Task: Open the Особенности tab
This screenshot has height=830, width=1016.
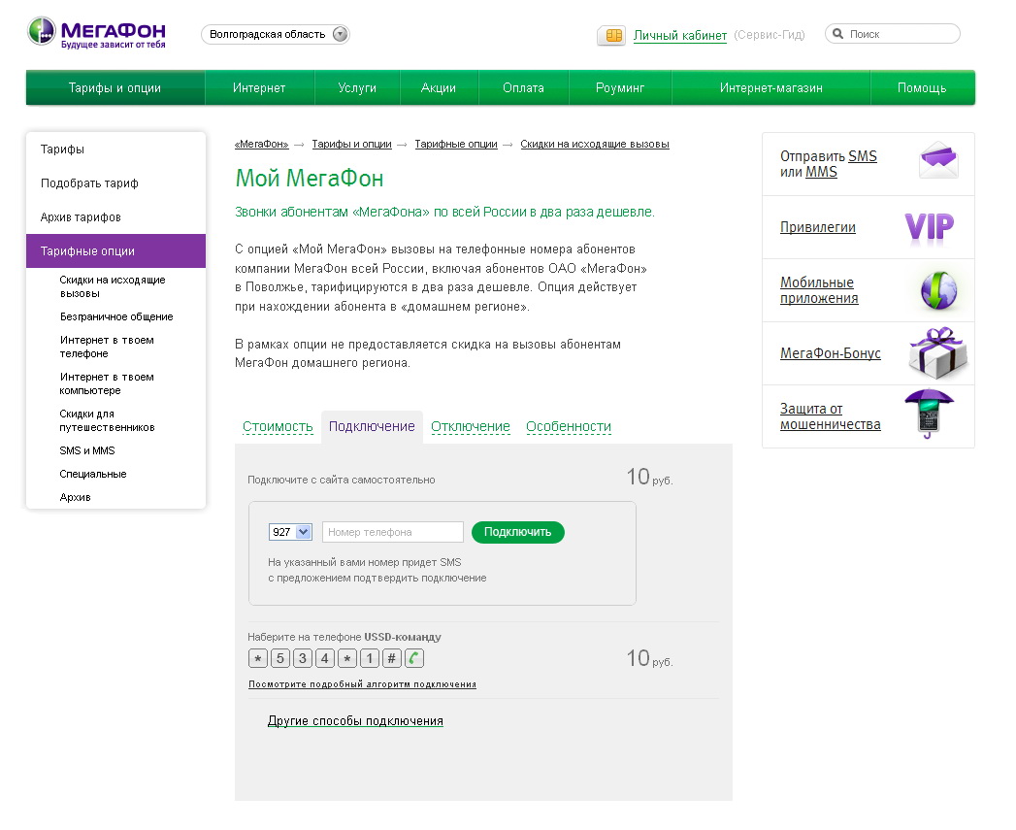Action: click(568, 426)
